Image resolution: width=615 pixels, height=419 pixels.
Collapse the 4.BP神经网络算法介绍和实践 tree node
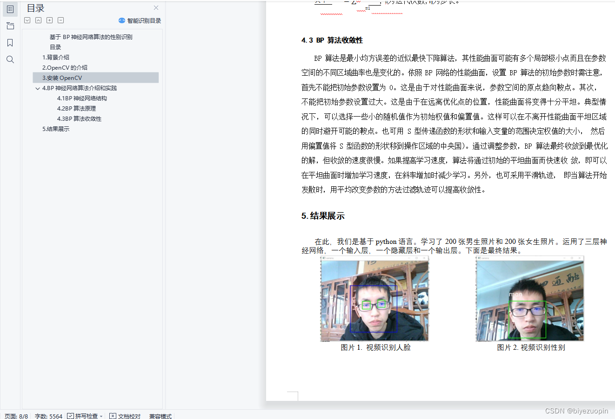click(37, 88)
